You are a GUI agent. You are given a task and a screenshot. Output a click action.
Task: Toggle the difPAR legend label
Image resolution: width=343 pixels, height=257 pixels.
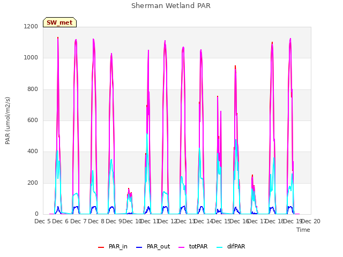236,246
